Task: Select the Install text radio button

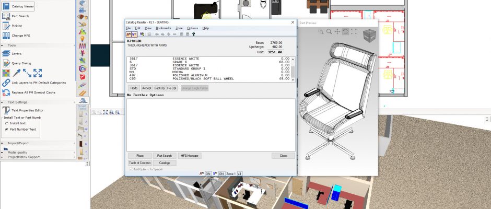Action: (x=7, y=123)
